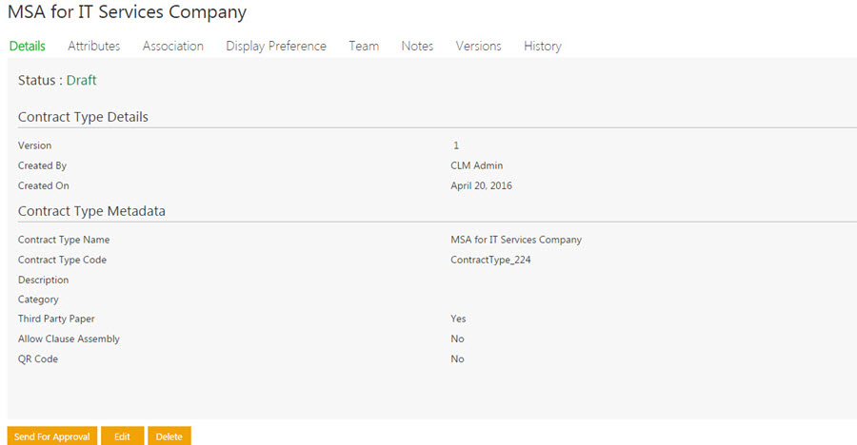Viewport: 857px width, 445px height.
Task: Show the History tab
Action: point(542,46)
